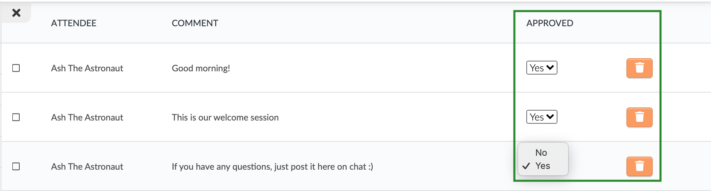Click the APPROVED column header

pos(550,23)
